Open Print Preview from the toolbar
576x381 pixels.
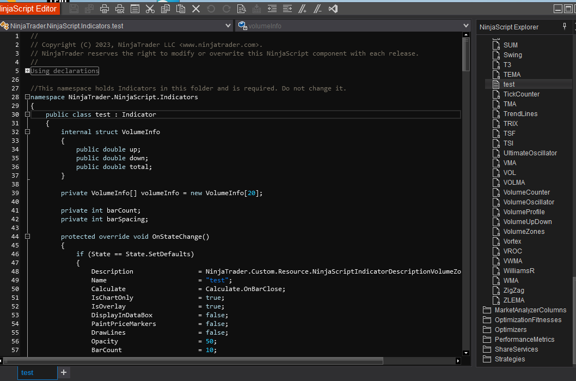120,9
